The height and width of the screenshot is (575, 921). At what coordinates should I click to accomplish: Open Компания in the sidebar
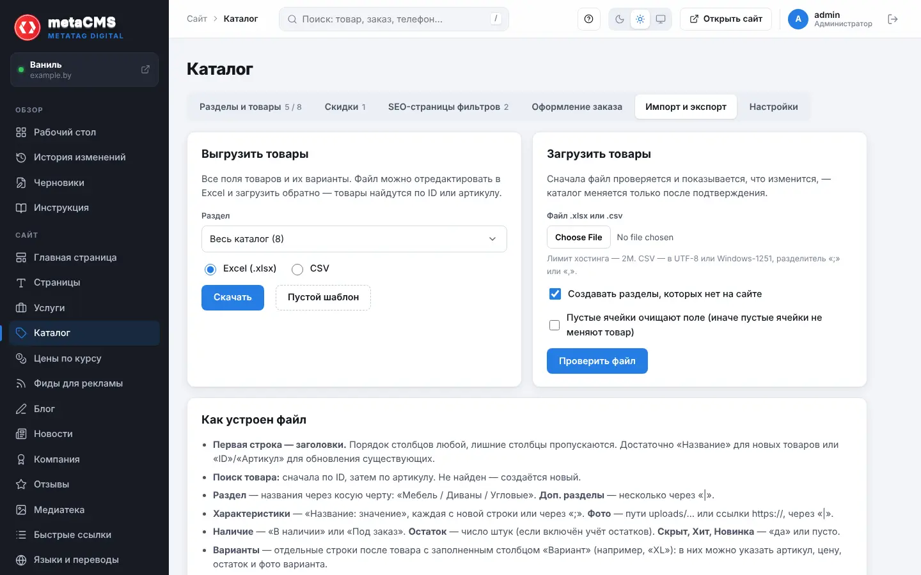pyautogui.click(x=84, y=459)
